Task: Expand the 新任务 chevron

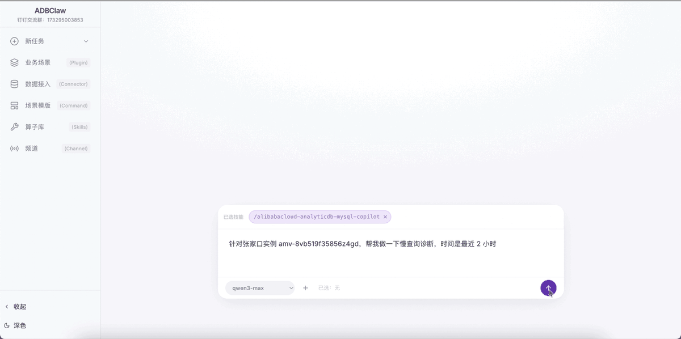Action: [x=86, y=41]
